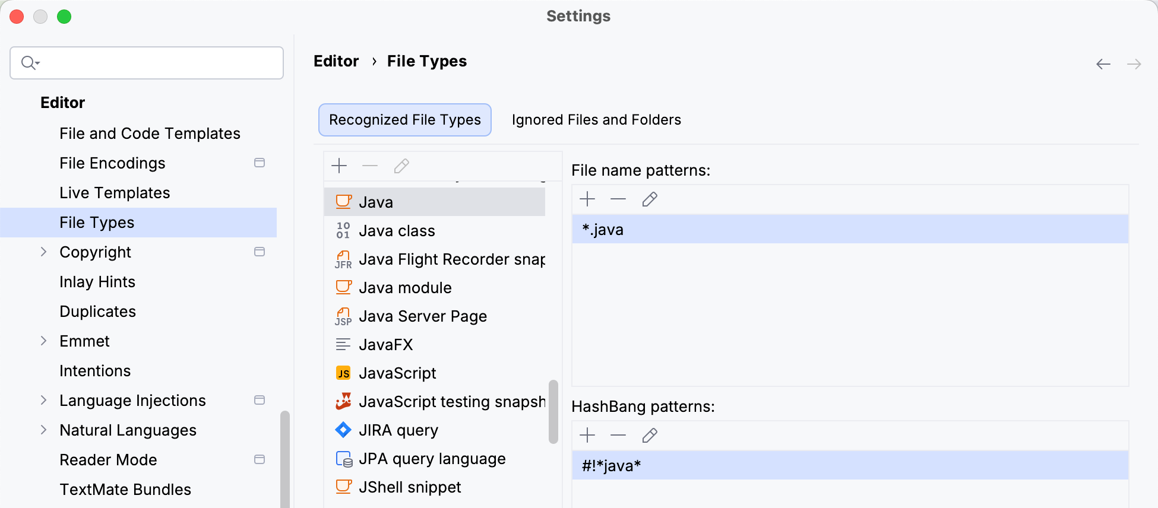The height and width of the screenshot is (508, 1158).
Task: Click the File Encodings project-level icon
Action: (260, 163)
